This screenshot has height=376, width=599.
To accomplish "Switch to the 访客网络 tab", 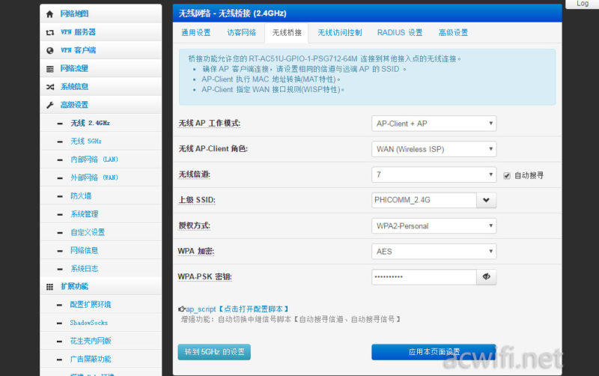I will pyautogui.click(x=241, y=32).
